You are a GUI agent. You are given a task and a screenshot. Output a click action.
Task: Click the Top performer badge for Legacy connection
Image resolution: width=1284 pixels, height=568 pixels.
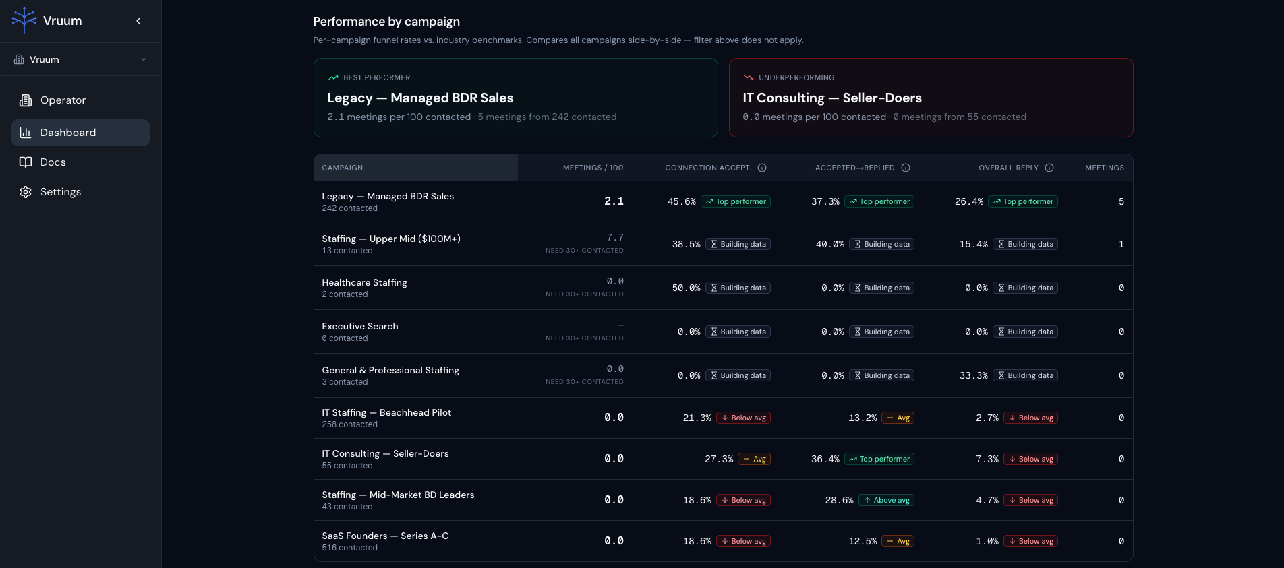[x=736, y=201]
